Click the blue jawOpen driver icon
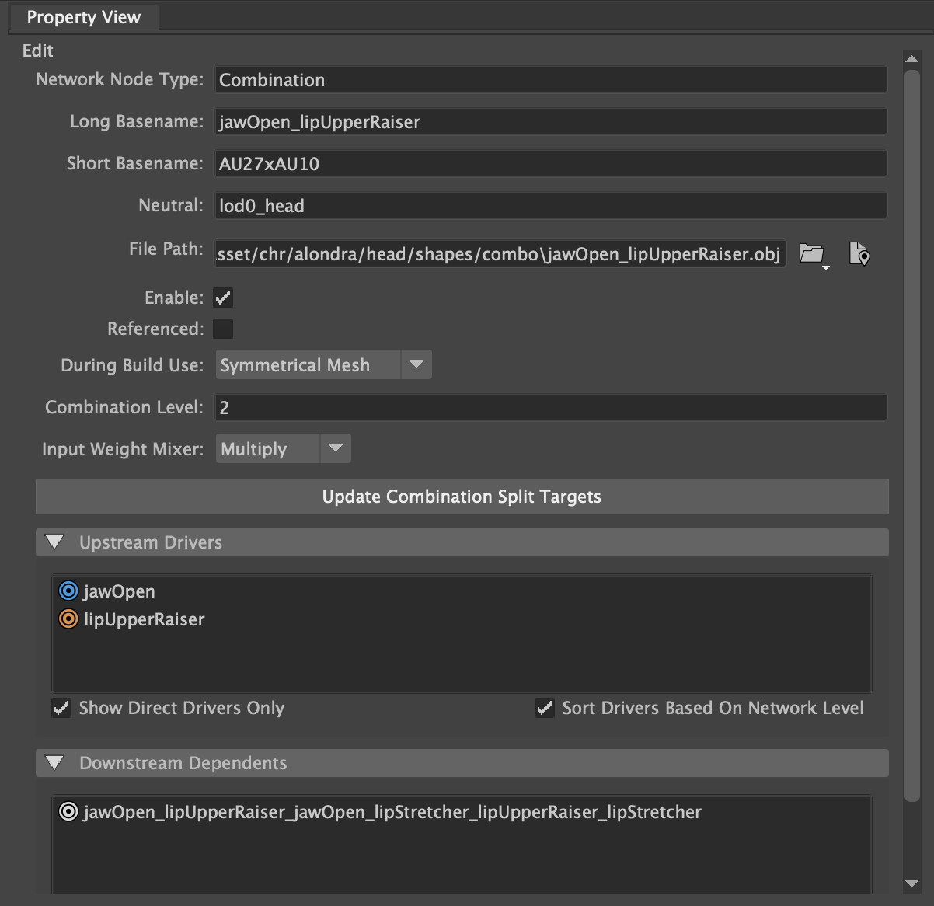The image size is (934, 906). click(x=68, y=591)
